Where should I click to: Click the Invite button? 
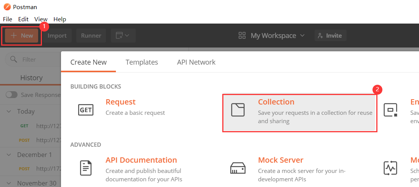pyautogui.click(x=330, y=36)
